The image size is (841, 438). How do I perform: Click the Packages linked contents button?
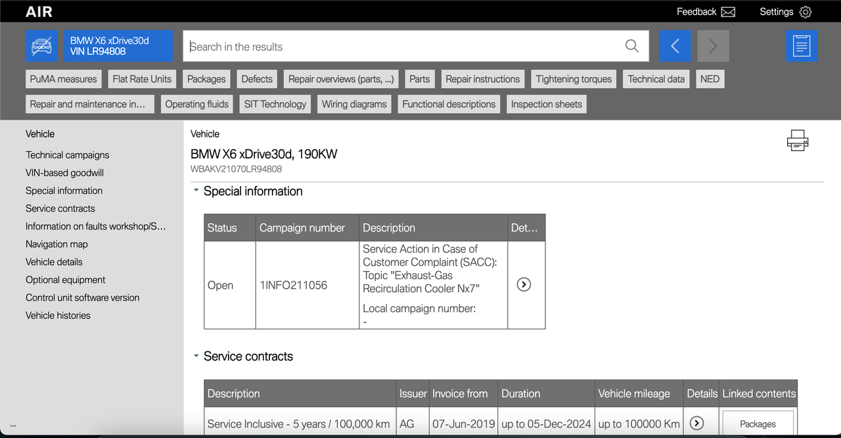tap(758, 424)
